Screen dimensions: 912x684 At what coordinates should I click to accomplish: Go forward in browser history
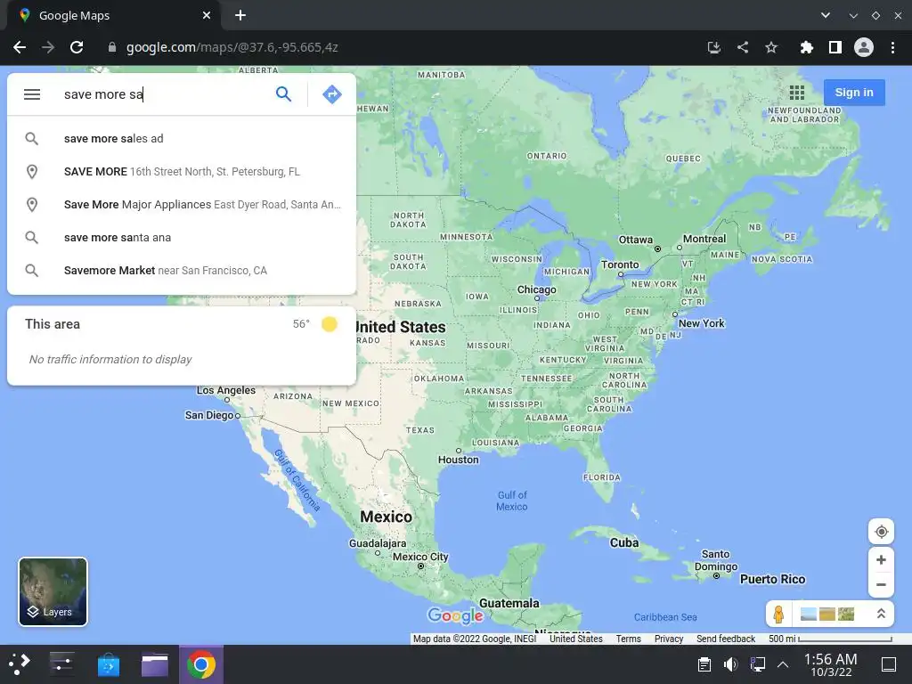[48, 47]
